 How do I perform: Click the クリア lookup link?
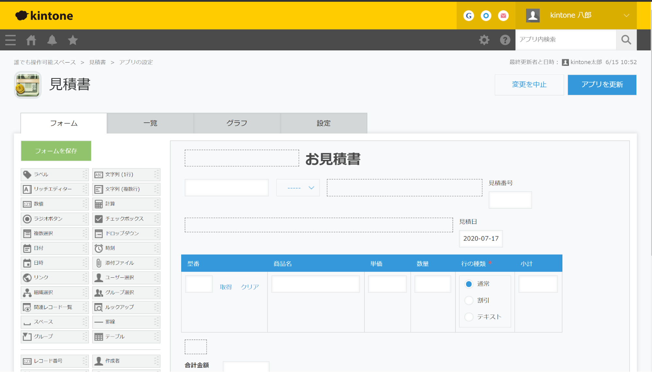pyautogui.click(x=250, y=287)
